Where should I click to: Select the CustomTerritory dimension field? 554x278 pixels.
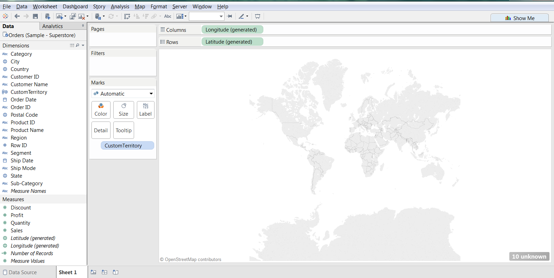click(29, 92)
